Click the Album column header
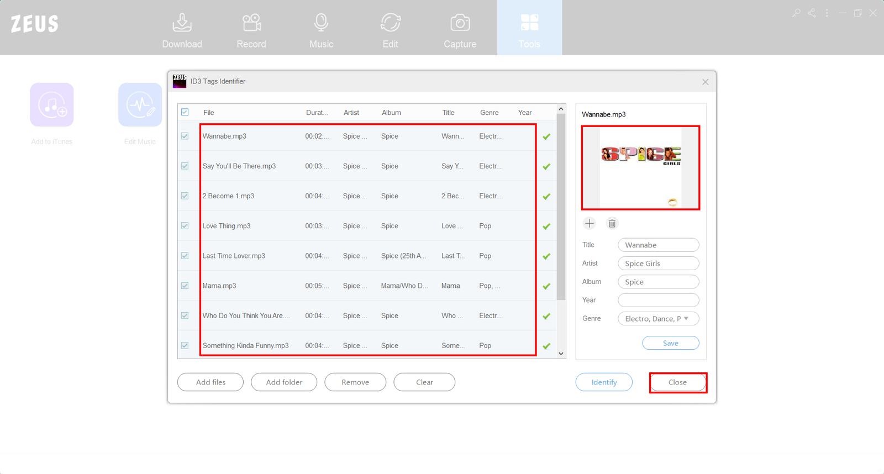This screenshot has height=474, width=884. pos(391,113)
